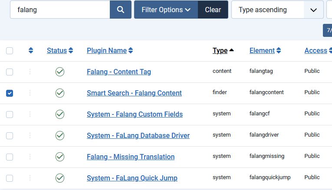The width and height of the screenshot is (332, 190).
Task: Open the Type ascending sort dropdown
Action: (277, 10)
